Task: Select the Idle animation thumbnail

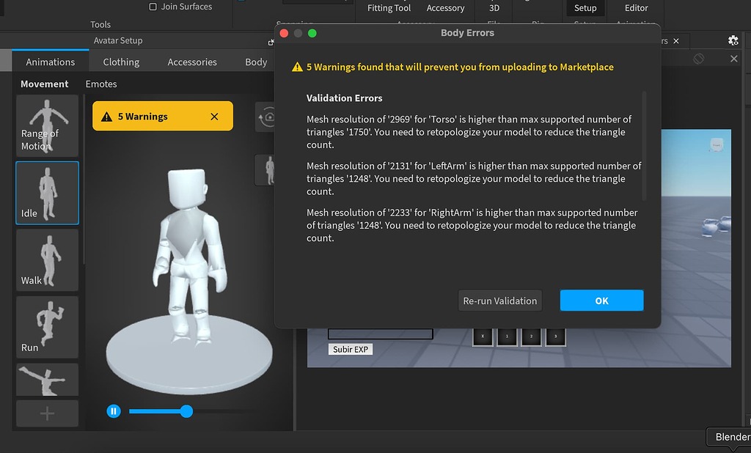Action: click(47, 193)
